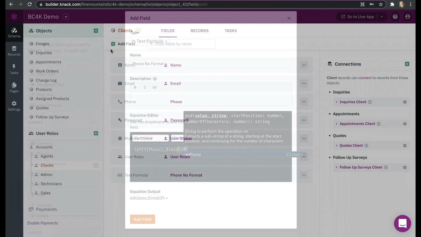
Task: Open Quotes Client connection settings gear
Action: (405, 145)
